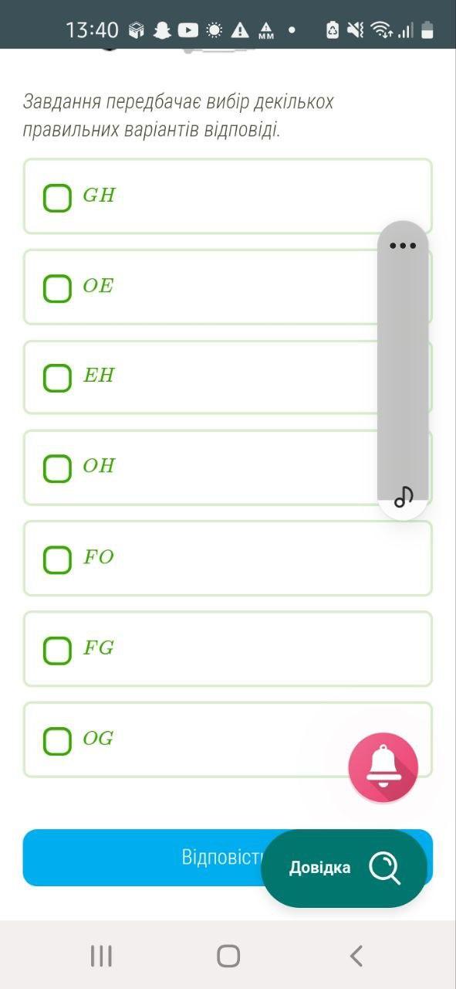Tap the pink notification bell icon
Screen dimensions: 456x989
(x=383, y=767)
